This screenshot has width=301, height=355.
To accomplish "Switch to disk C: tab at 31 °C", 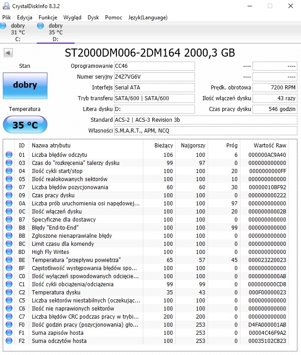I will [18, 32].
